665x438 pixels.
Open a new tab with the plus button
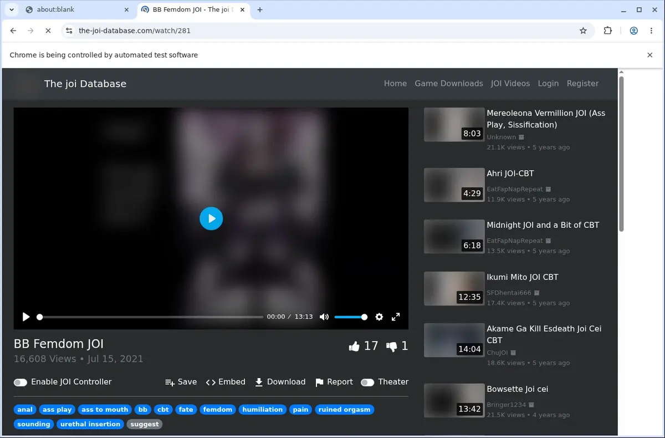[260, 9]
